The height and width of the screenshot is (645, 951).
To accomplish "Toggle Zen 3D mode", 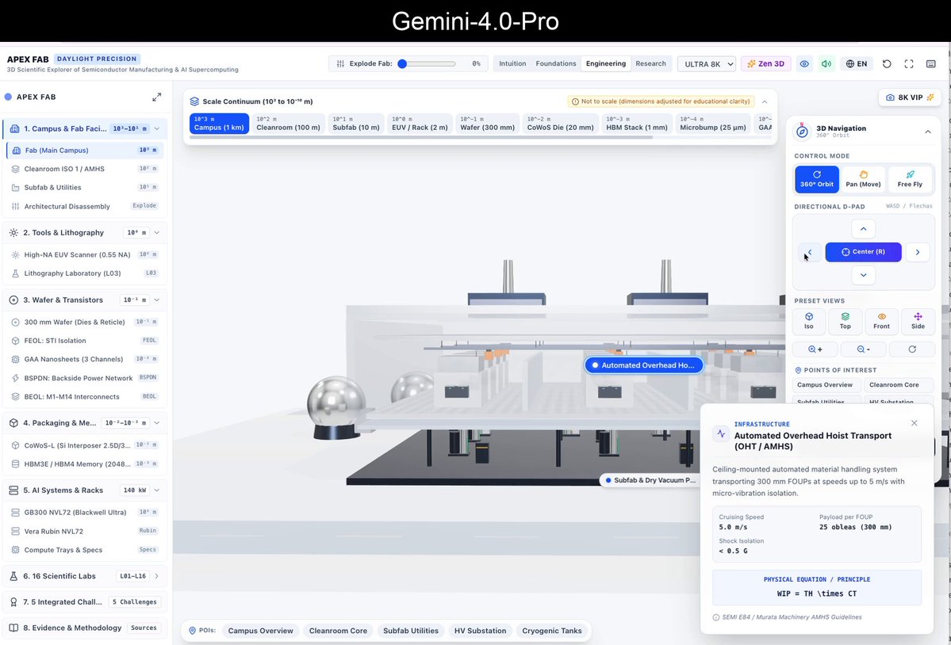I will click(x=765, y=63).
